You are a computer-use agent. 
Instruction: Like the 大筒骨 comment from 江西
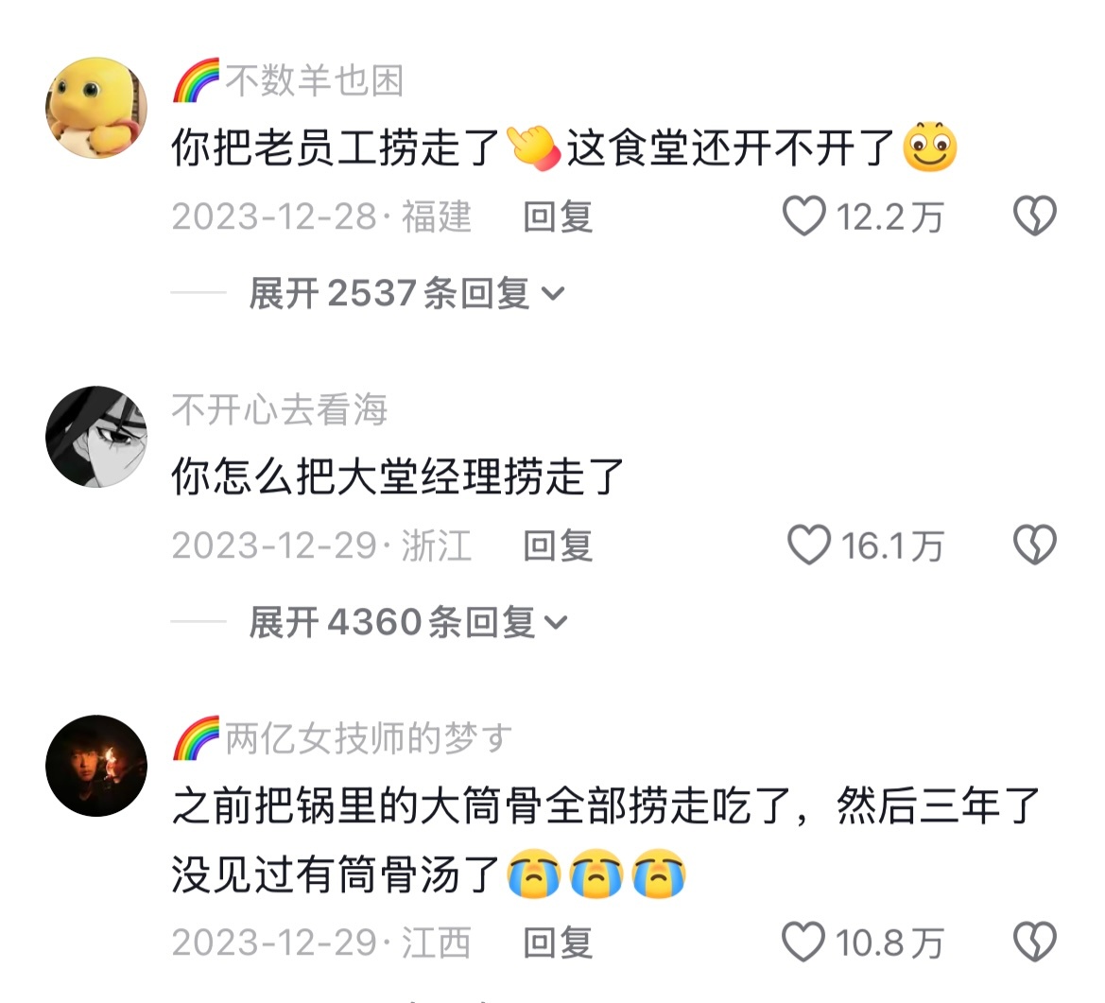[x=803, y=942]
